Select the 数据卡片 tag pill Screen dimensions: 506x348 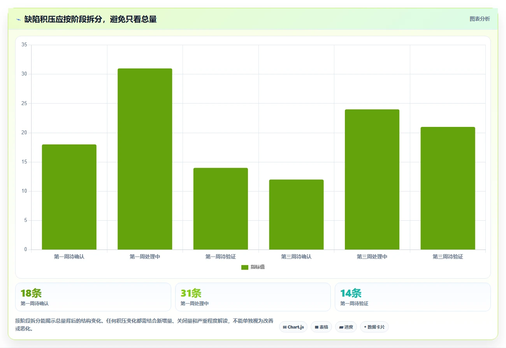point(374,327)
